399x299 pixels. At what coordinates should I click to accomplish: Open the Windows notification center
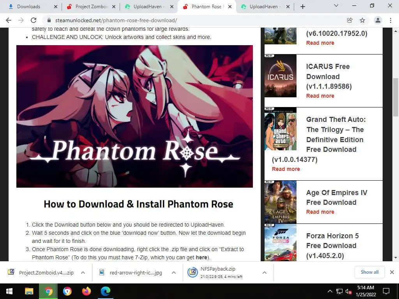tap(386, 291)
